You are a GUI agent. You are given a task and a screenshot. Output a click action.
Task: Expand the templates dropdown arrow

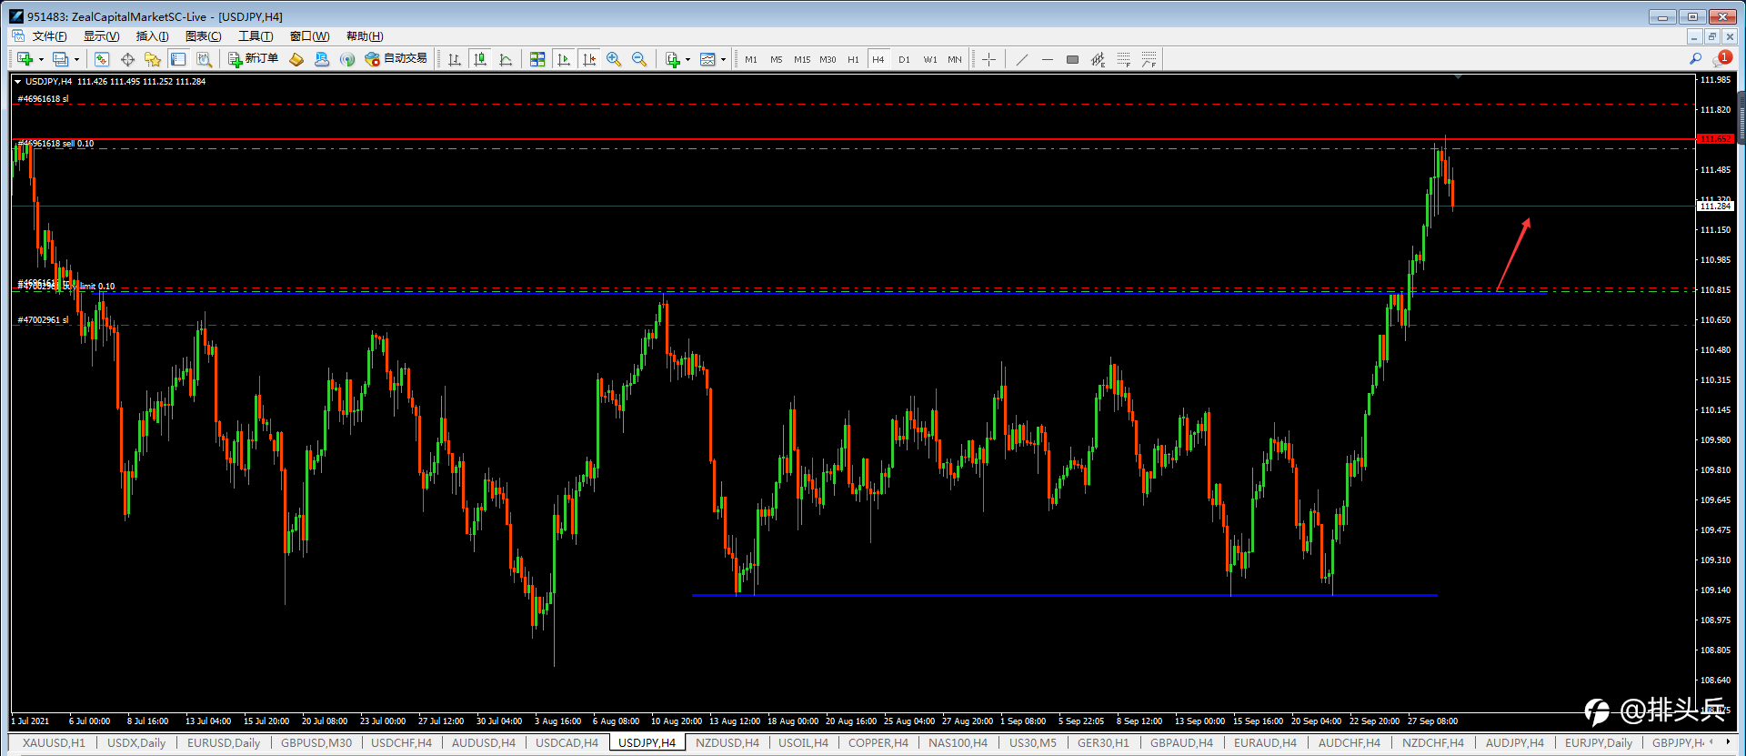[x=723, y=59]
